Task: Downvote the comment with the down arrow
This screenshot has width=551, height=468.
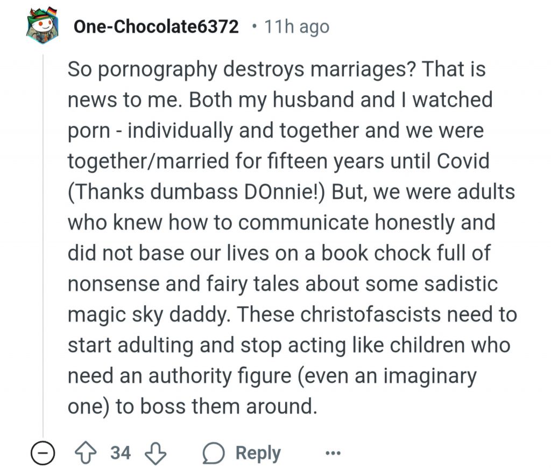Action: point(156,453)
